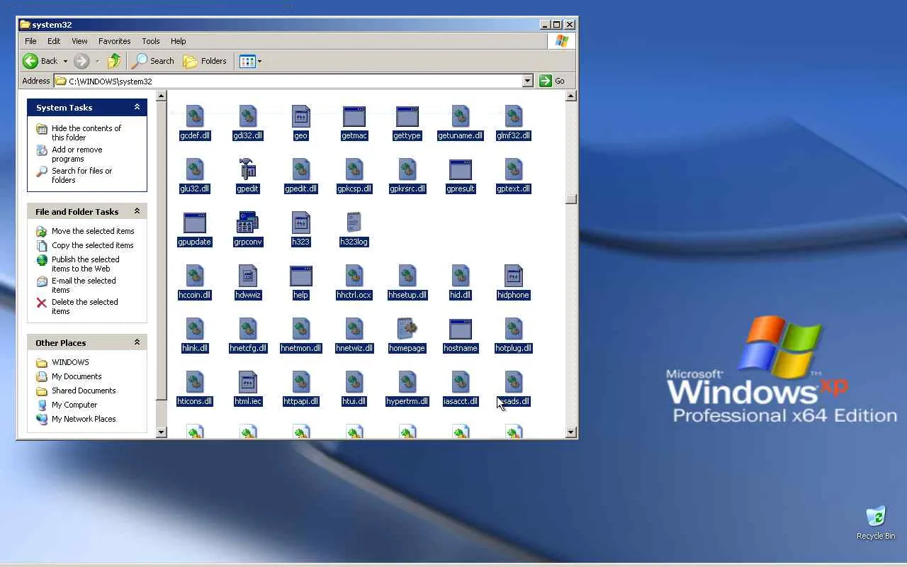Open the Views dropdown in the toolbar
Screen dimensions: 907x567
coord(251,61)
